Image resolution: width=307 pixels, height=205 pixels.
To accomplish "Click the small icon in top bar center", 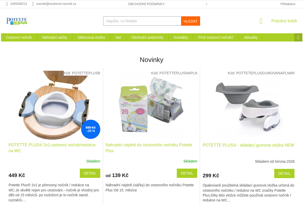I will click(x=206, y=4).
